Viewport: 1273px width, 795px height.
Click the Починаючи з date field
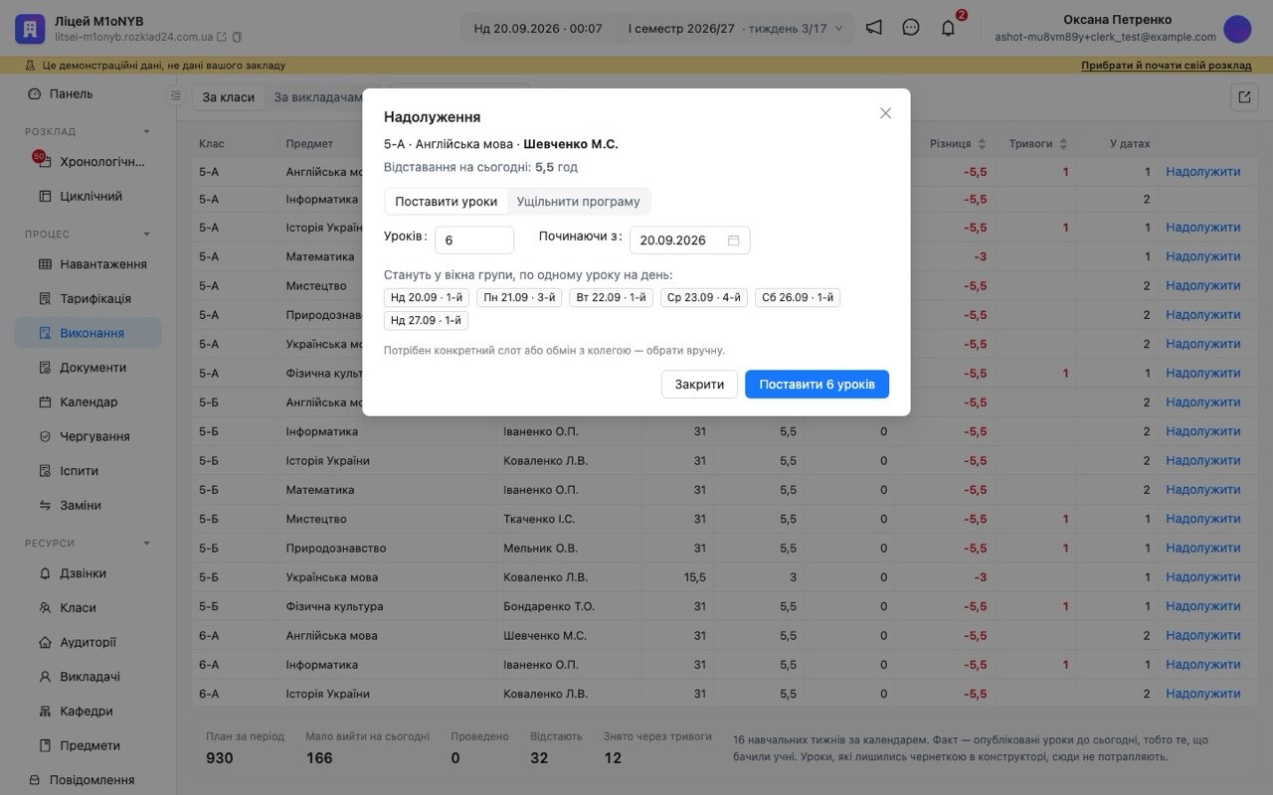[x=690, y=240]
